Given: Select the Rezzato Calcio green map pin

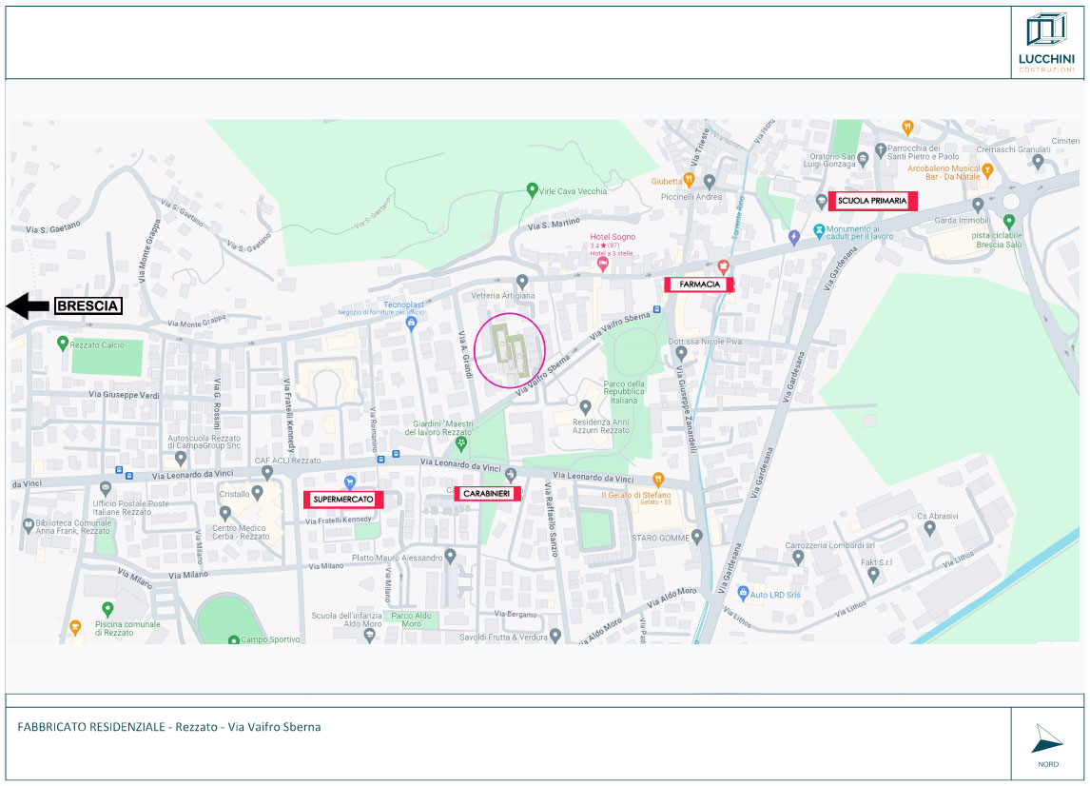Looking at the screenshot, I should pos(63,343).
